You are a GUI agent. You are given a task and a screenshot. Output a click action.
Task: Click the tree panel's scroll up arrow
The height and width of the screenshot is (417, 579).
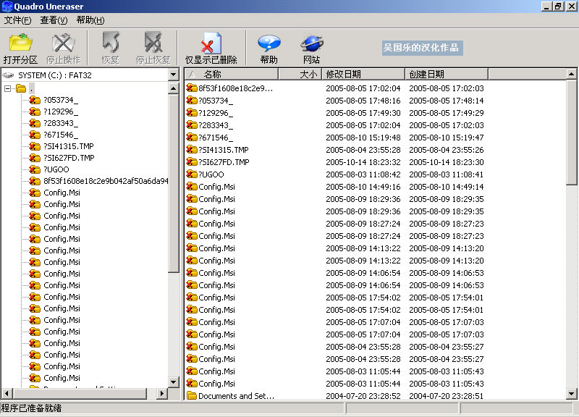[x=174, y=88]
